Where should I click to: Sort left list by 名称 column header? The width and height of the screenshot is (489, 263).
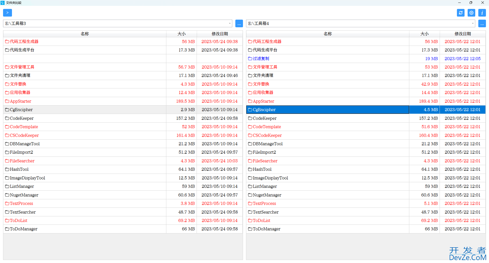pyautogui.click(x=85, y=34)
